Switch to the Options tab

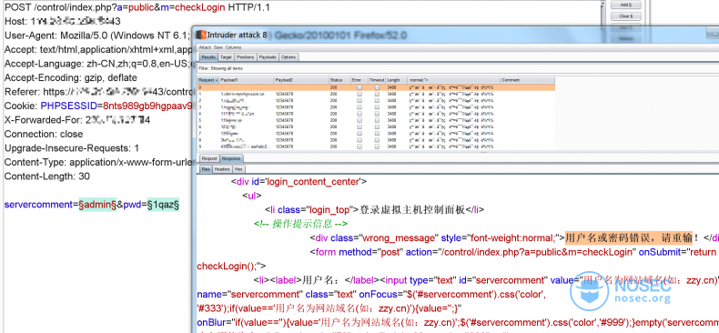(x=289, y=57)
